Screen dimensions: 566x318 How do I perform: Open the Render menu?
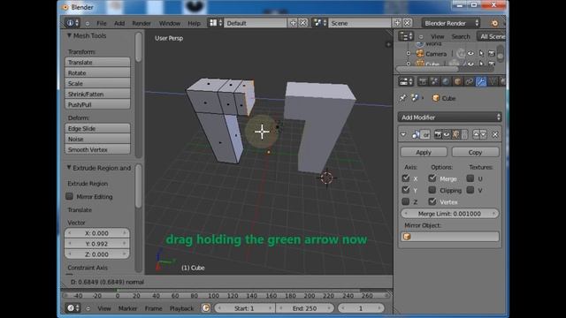(141, 23)
